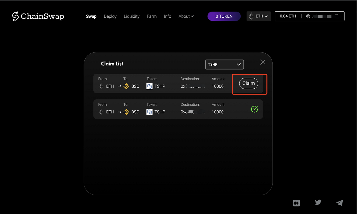This screenshot has height=214, width=357.
Task: Open the Medium link in the footer
Action: [296, 203]
